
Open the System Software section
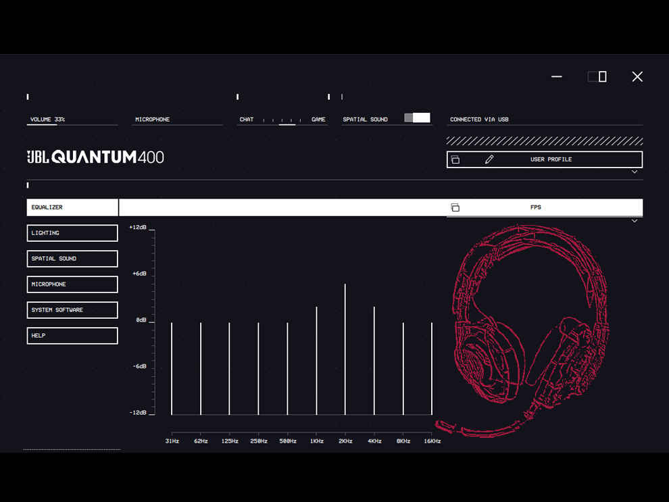coord(72,309)
